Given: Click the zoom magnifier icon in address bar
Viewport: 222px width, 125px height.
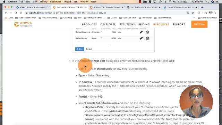Looking at the screenshot, I should click(188, 13).
